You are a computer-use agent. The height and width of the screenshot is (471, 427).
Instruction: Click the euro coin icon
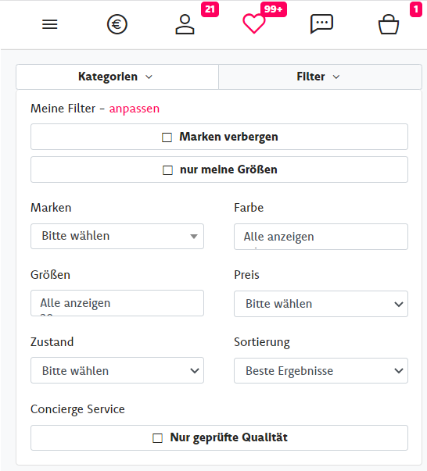coord(117,24)
